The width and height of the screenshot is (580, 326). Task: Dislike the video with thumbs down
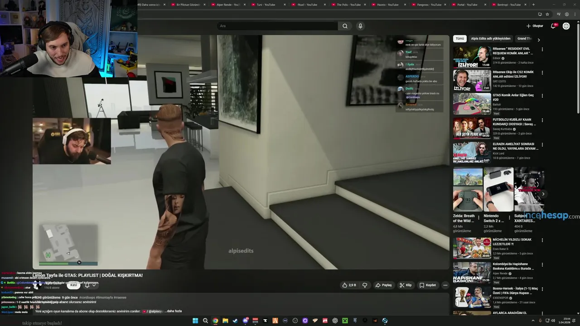pos(365,285)
